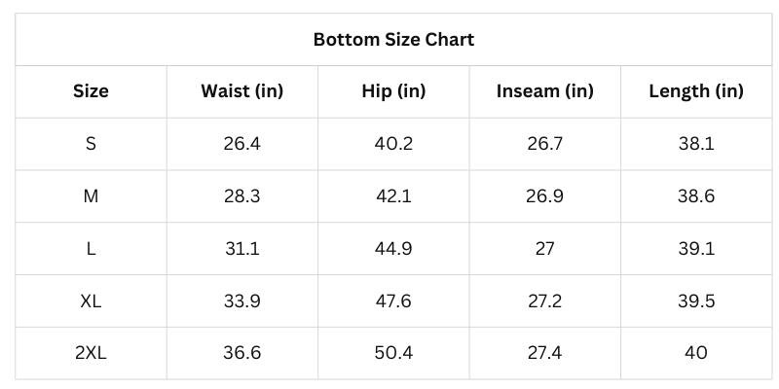The height and width of the screenshot is (389, 779).
Task: Click hip value 50.4 for size 2XL
Action: [x=393, y=353]
